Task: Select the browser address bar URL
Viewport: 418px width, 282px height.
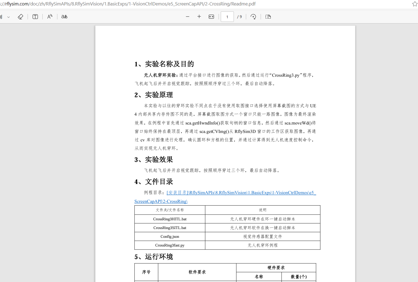Action: click(128, 4)
